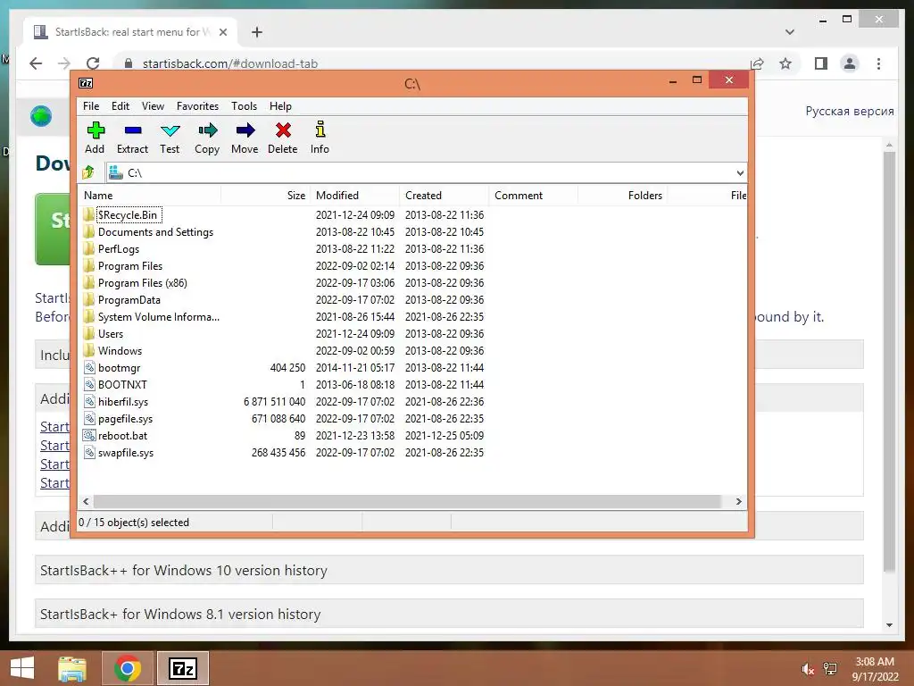
Task: Switch to the Русская версия link
Action: [850, 111]
